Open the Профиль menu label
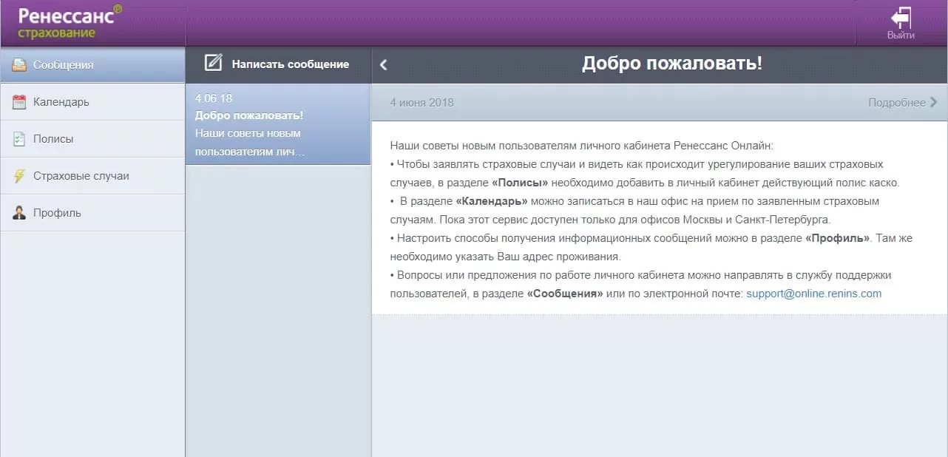 coord(57,213)
